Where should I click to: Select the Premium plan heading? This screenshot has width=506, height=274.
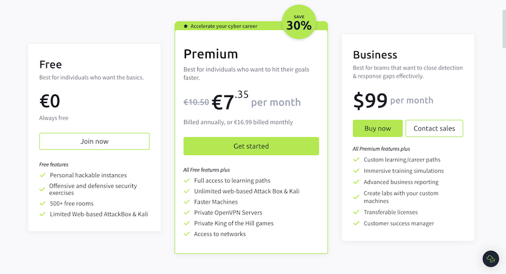tap(211, 54)
